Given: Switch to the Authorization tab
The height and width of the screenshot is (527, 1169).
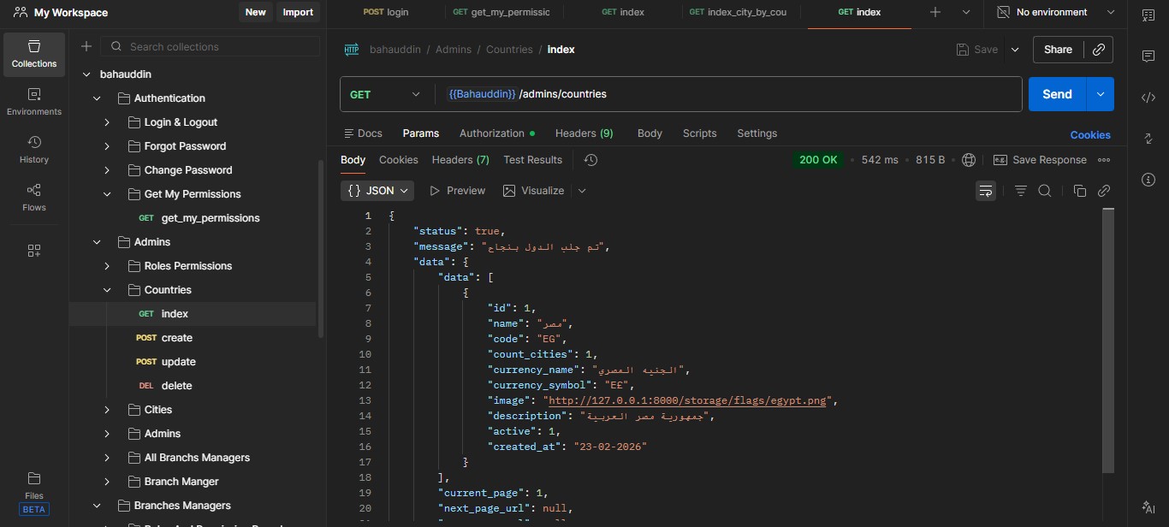Looking at the screenshot, I should tap(492, 133).
